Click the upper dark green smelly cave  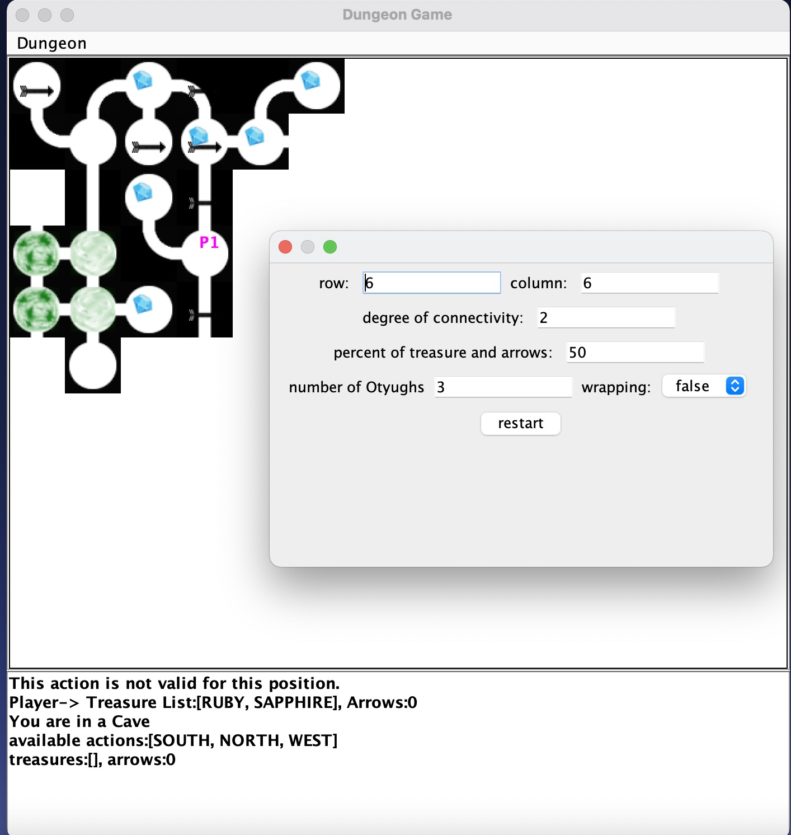tap(37, 254)
